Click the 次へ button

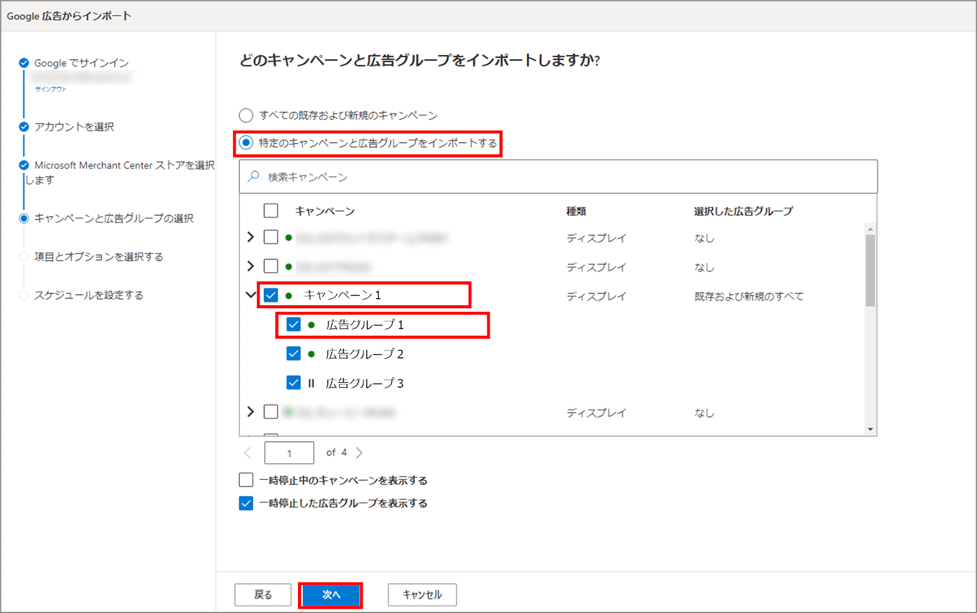[330, 595]
